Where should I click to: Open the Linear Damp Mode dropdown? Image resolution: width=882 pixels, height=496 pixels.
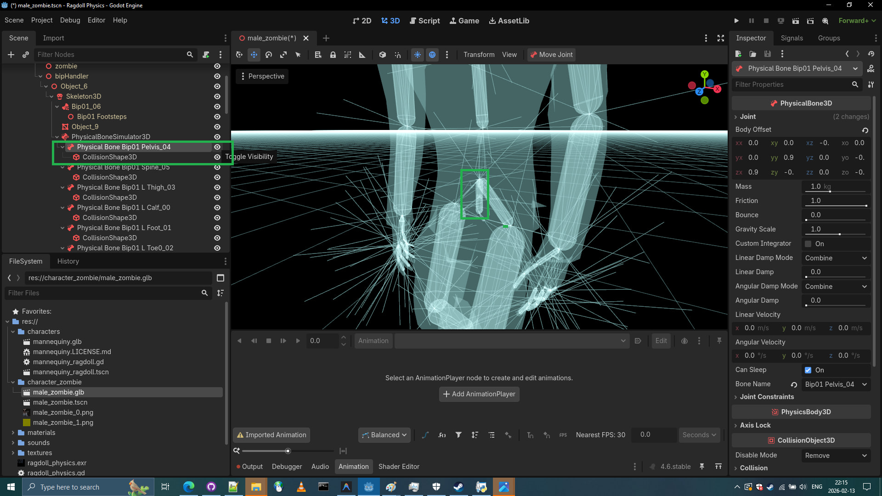pyautogui.click(x=836, y=258)
